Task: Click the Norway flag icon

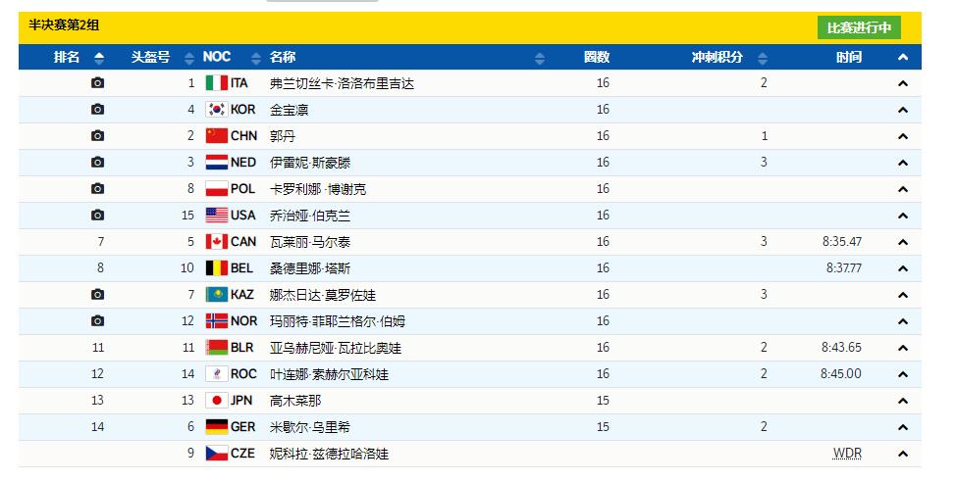Action: 217,320
